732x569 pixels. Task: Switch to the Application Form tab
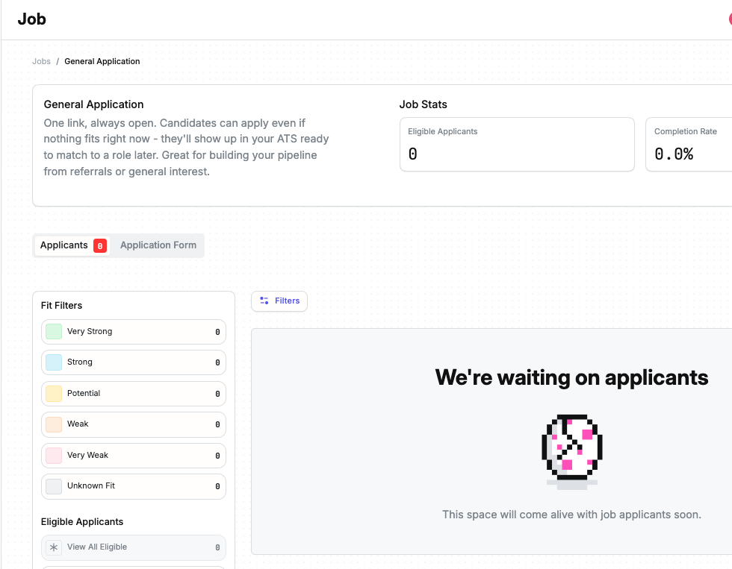coord(158,245)
